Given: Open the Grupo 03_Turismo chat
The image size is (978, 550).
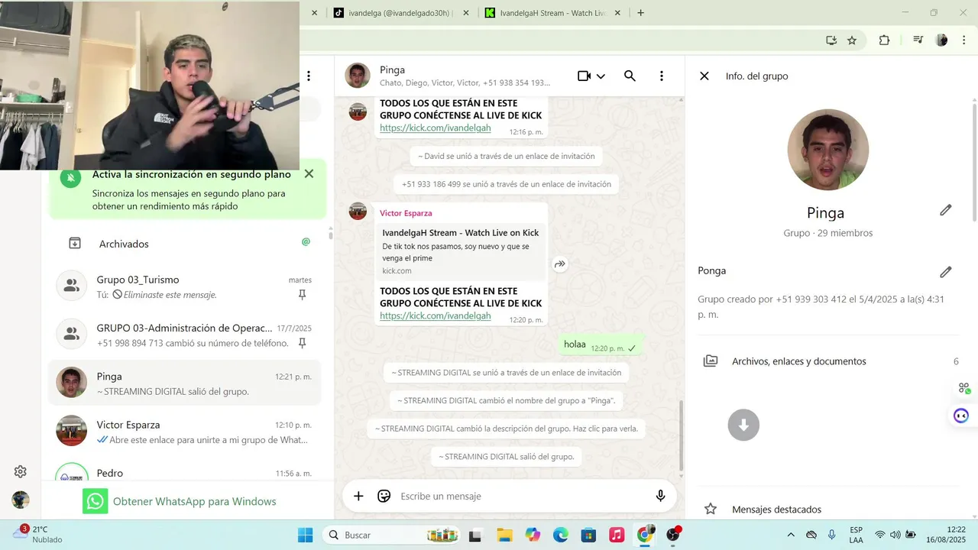Looking at the screenshot, I should pos(185,286).
